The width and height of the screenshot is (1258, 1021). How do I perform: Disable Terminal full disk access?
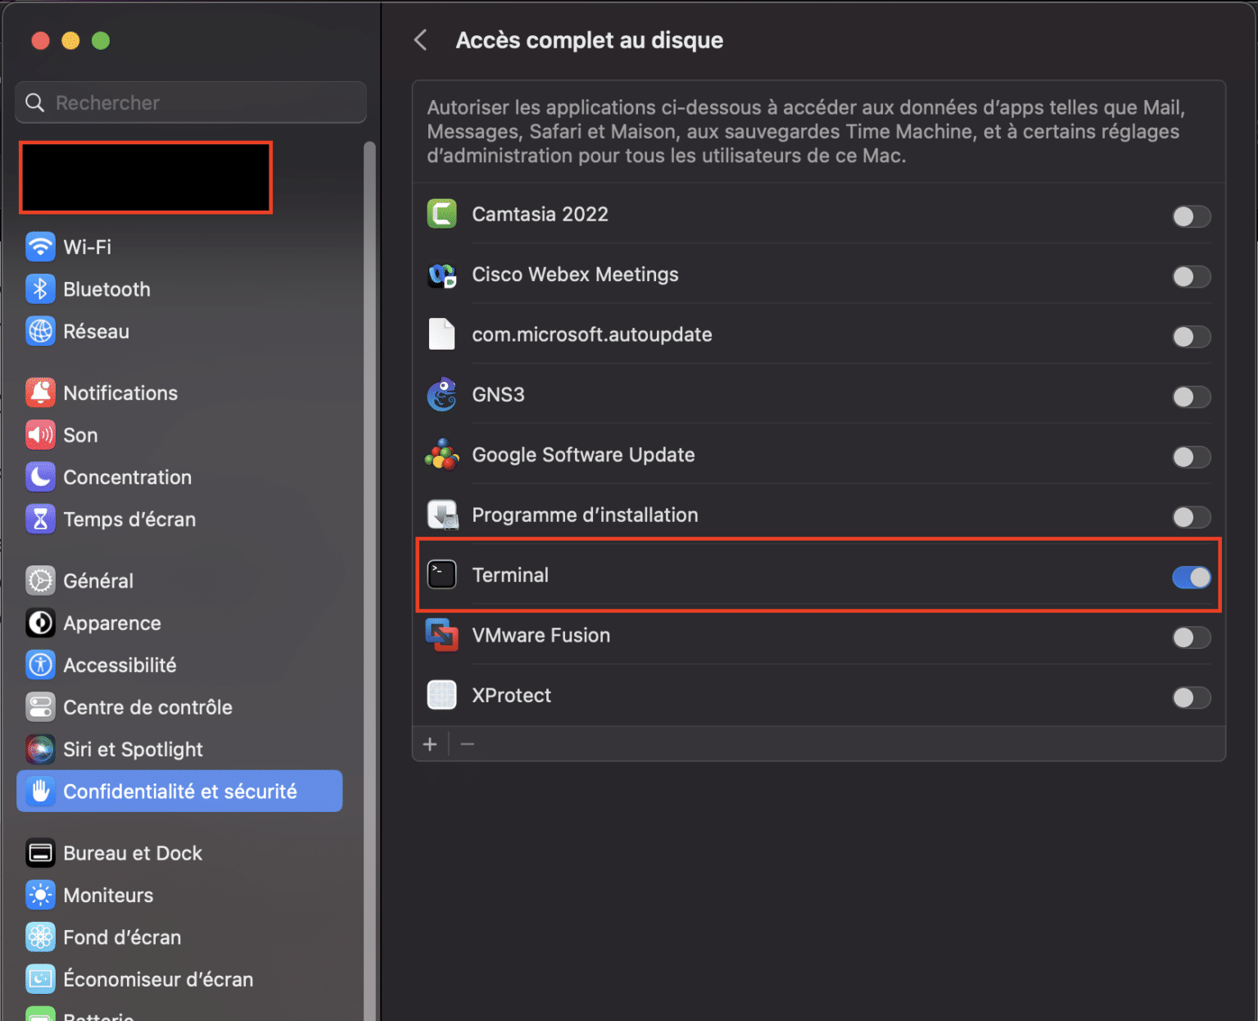[x=1192, y=578]
